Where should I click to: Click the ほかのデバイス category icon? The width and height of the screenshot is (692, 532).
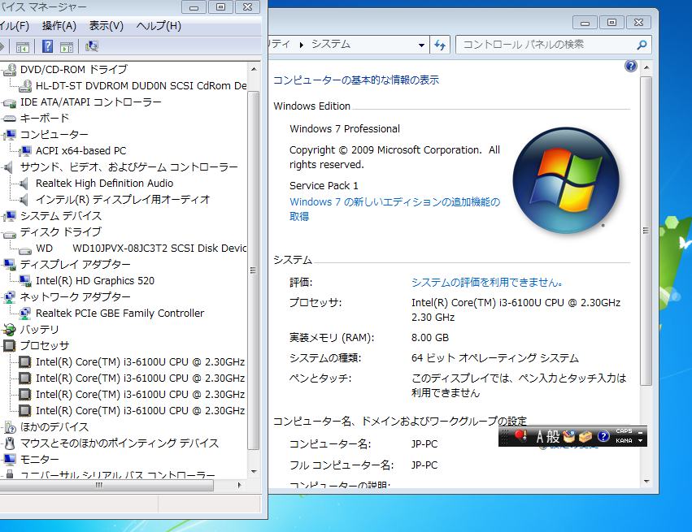click(x=10, y=427)
